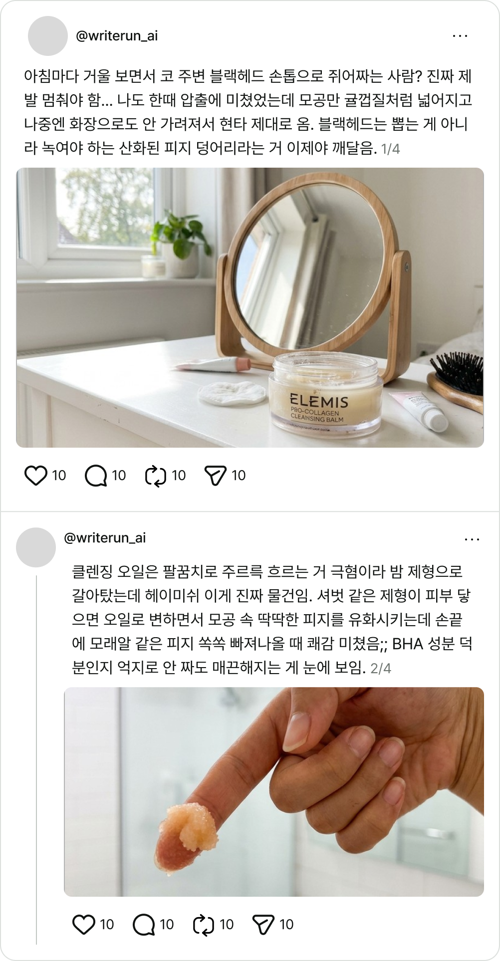Open the second post text marked 2/4
This screenshot has width=500, height=961.
(x=272, y=620)
